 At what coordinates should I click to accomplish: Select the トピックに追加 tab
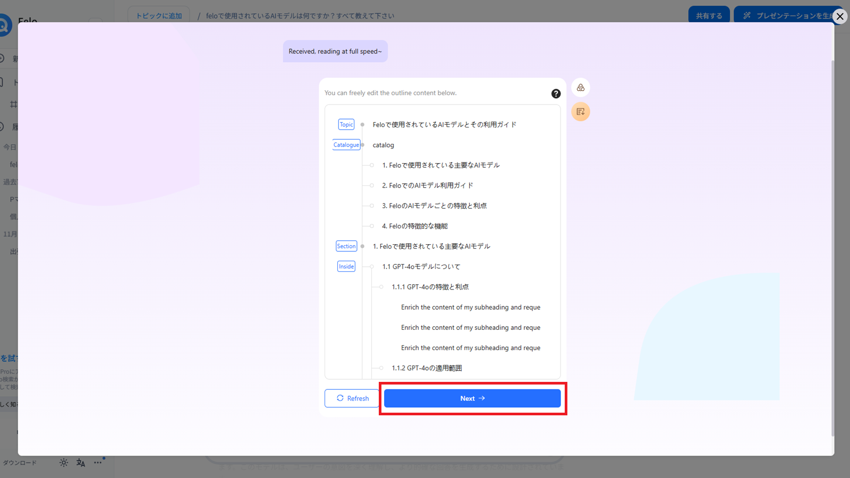point(158,16)
